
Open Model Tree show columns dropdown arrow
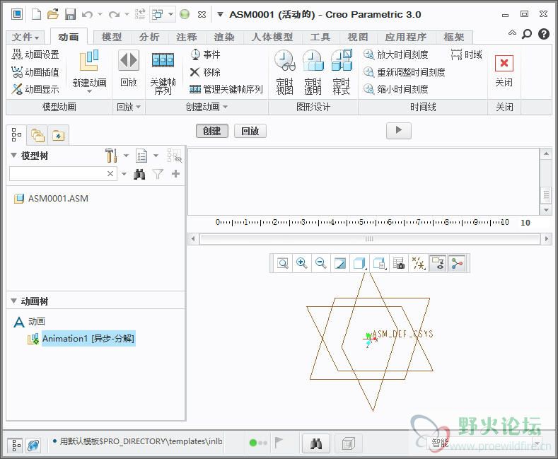click(x=156, y=156)
